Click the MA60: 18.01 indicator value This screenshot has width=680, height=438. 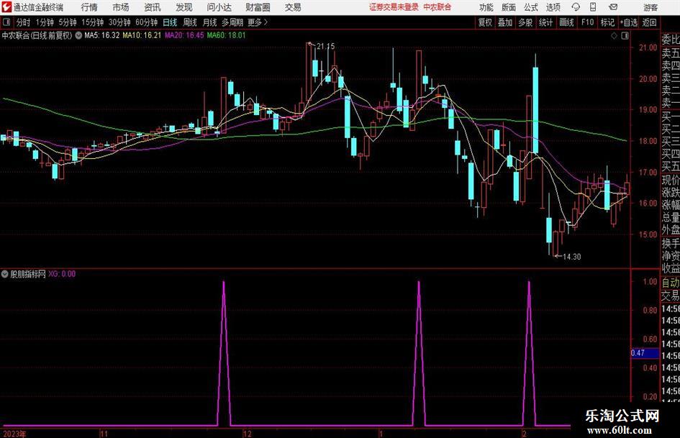coord(227,35)
